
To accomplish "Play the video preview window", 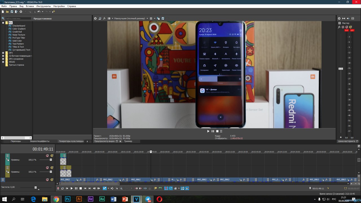I will 208,131.
